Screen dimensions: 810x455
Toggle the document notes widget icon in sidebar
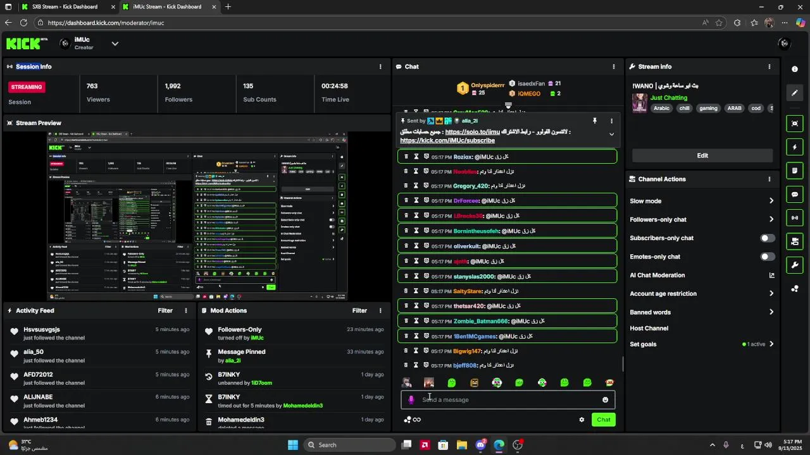click(795, 171)
